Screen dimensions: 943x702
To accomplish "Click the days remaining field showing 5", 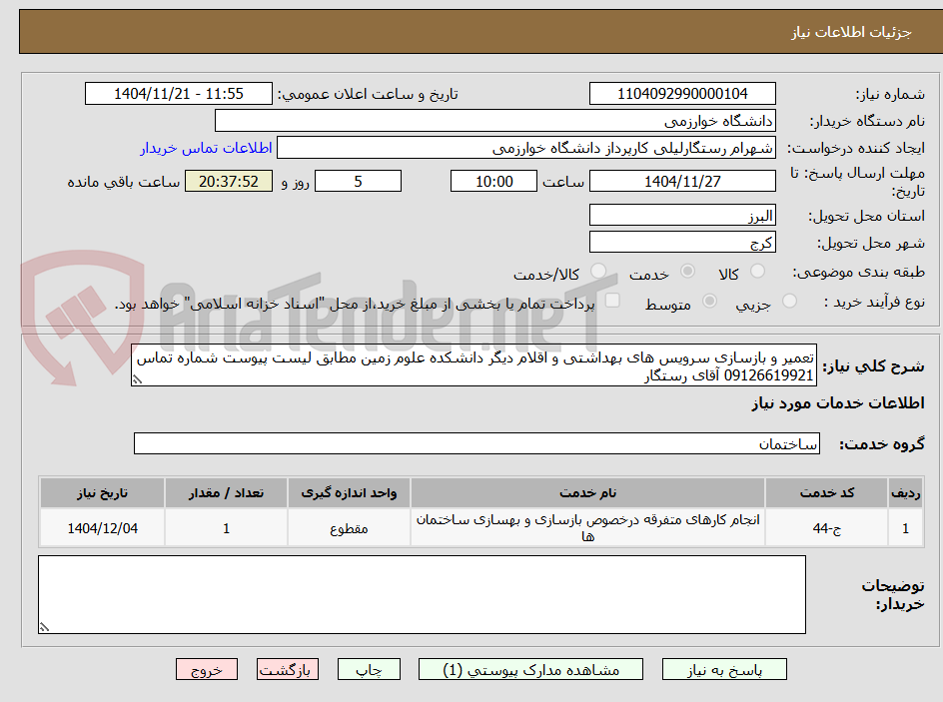I will (x=358, y=181).
